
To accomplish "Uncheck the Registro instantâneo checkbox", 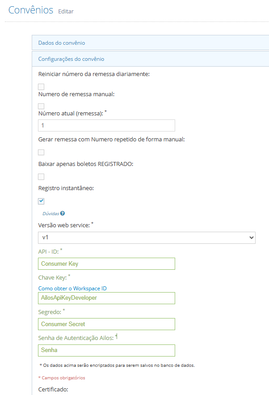I will 41,201.
